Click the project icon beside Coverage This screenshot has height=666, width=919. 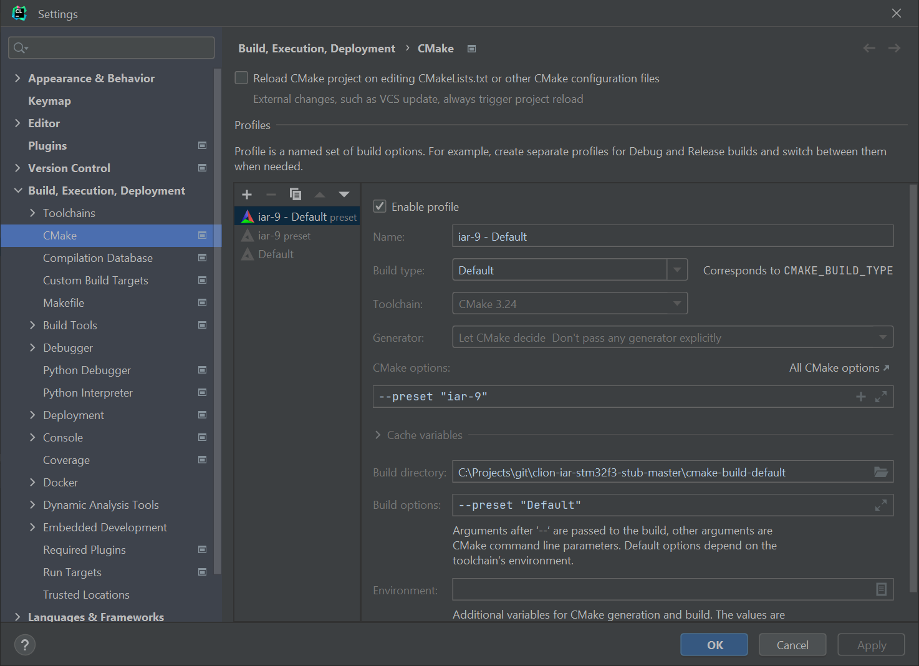coord(202,460)
